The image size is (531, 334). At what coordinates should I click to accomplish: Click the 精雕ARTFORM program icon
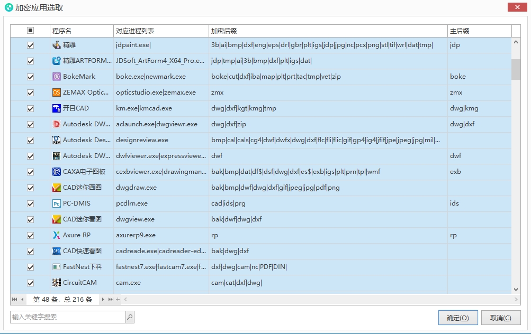coord(57,61)
